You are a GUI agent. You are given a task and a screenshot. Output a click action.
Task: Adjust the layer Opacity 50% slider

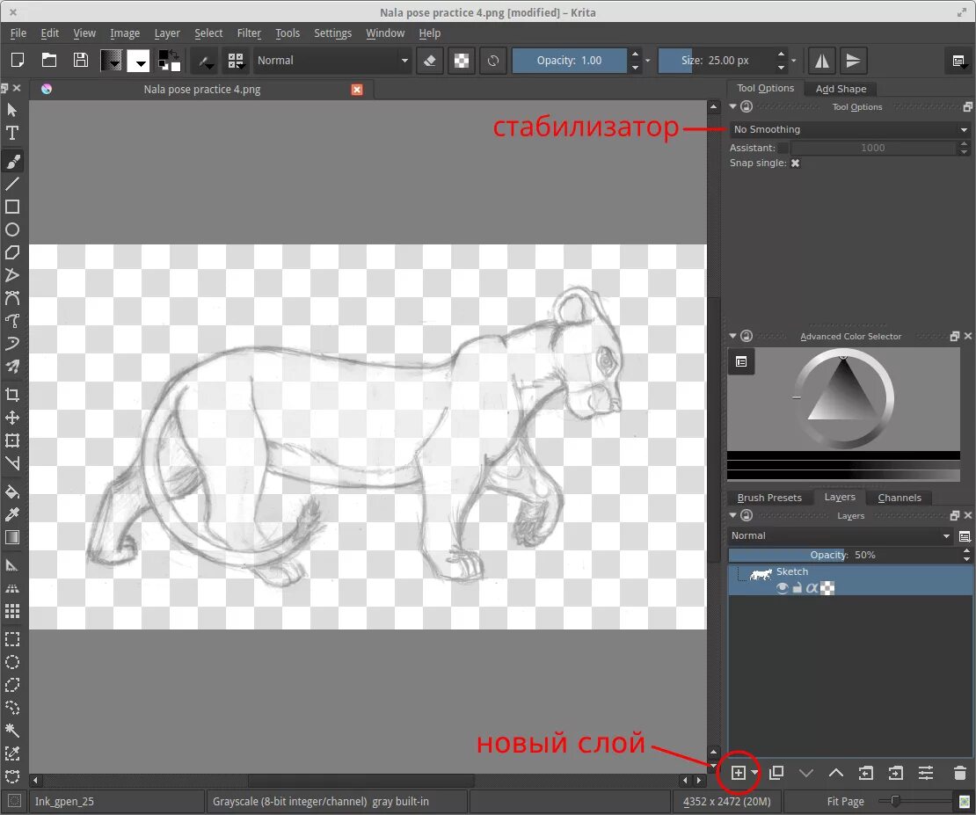click(843, 555)
